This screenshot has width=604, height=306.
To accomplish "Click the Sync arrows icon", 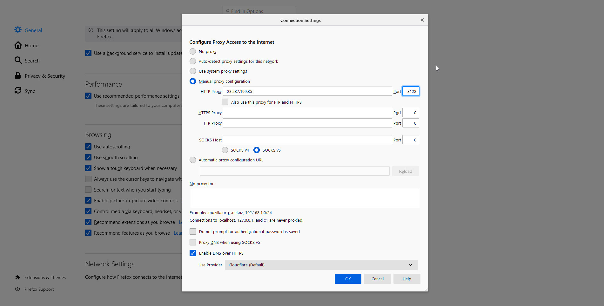I will pyautogui.click(x=18, y=91).
